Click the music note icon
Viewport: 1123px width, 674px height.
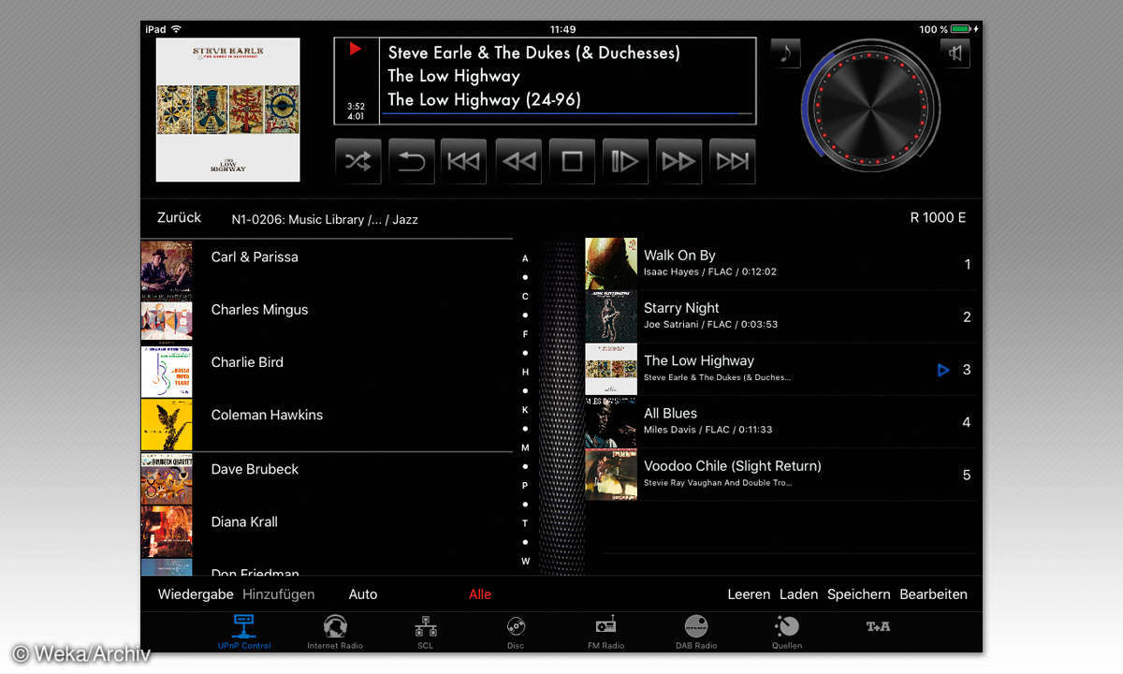pyautogui.click(x=785, y=53)
